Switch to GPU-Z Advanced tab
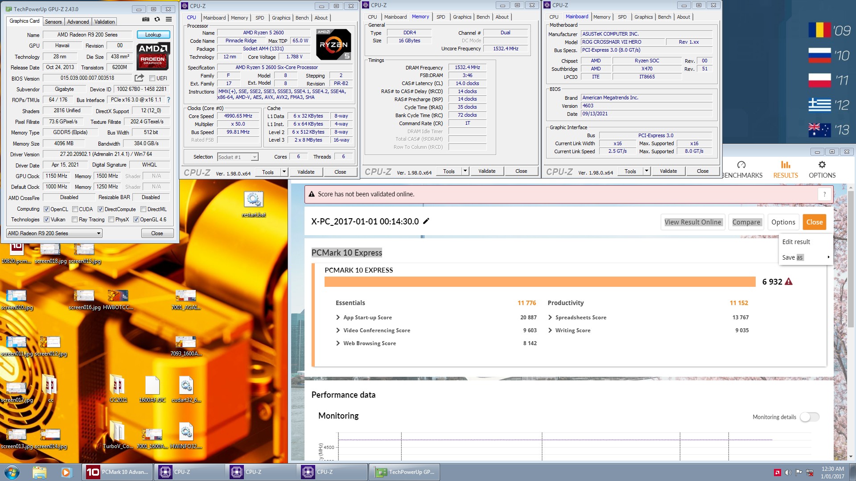The image size is (856, 481). [78, 21]
